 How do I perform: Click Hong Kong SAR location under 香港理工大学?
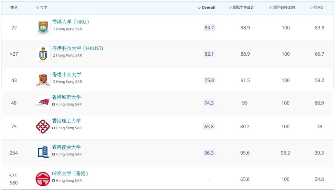pos(67,128)
